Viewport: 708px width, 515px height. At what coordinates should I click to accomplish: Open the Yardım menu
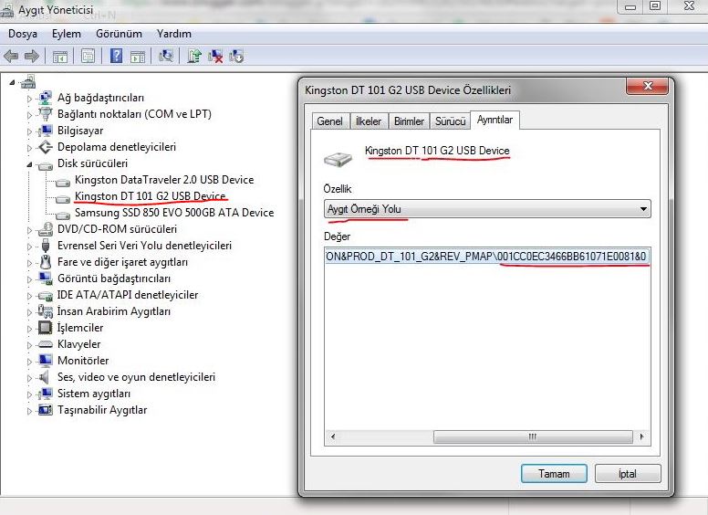pos(174,34)
